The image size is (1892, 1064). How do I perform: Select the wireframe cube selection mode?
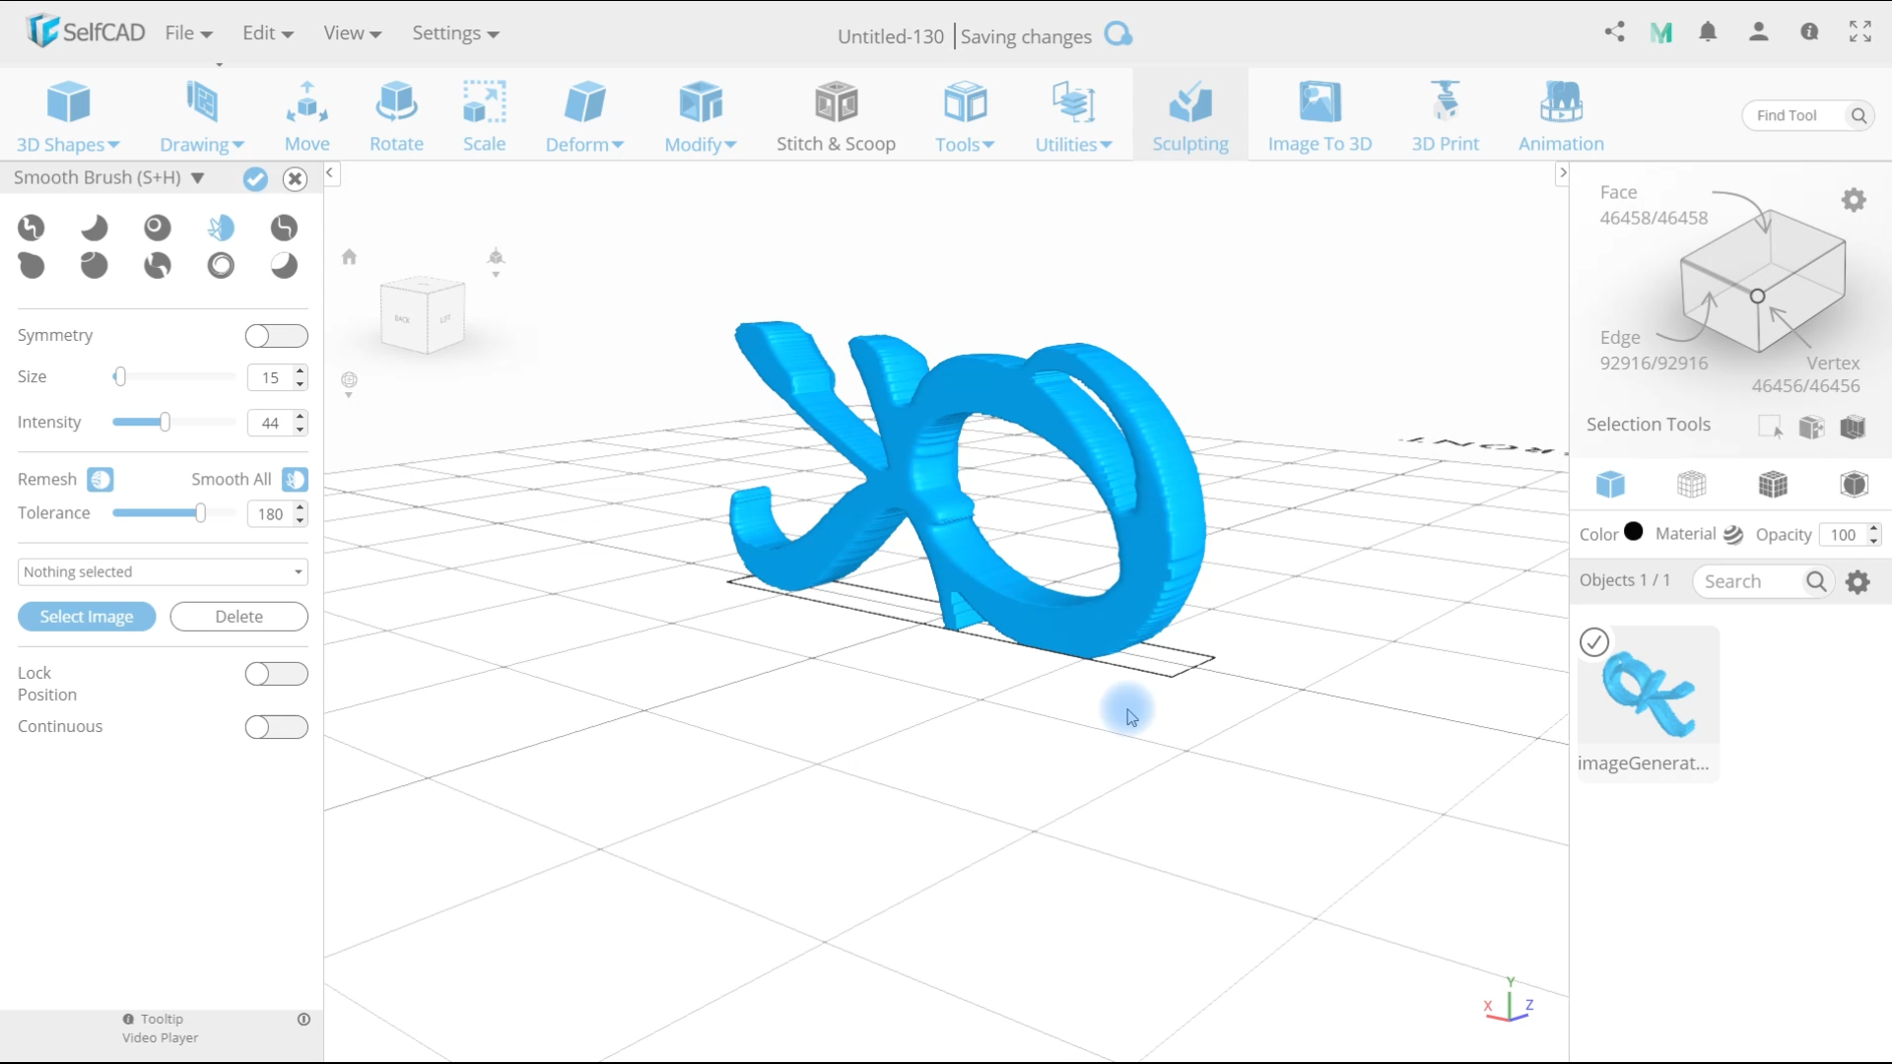pos(1692,484)
